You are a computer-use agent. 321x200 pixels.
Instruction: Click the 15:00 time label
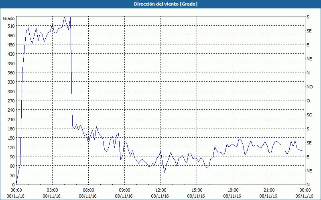point(197,190)
